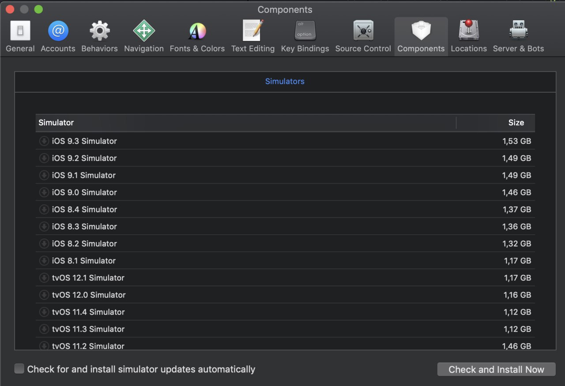Select the iOS 9.3 Simulator row text

click(84, 141)
